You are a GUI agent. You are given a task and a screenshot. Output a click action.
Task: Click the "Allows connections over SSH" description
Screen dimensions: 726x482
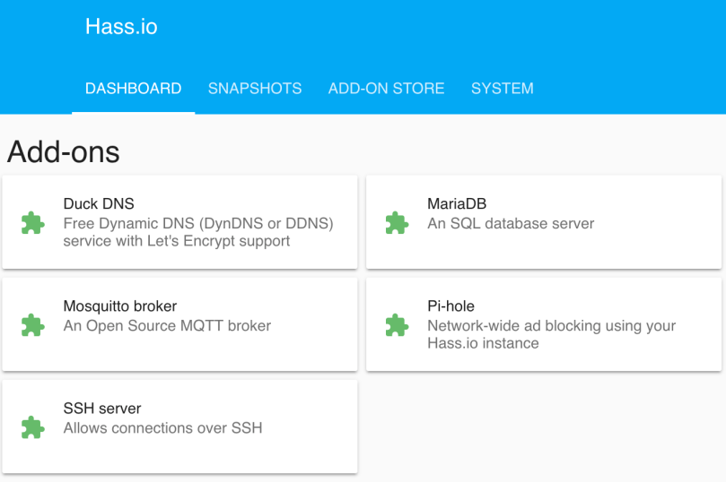pos(162,428)
